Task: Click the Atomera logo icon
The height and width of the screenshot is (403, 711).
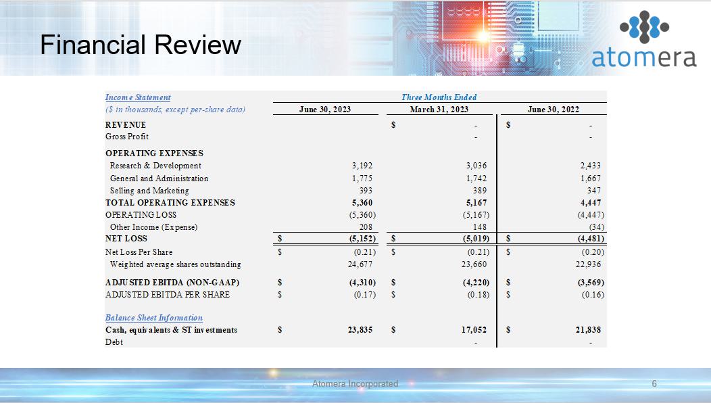Action: (x=644, y=28)
